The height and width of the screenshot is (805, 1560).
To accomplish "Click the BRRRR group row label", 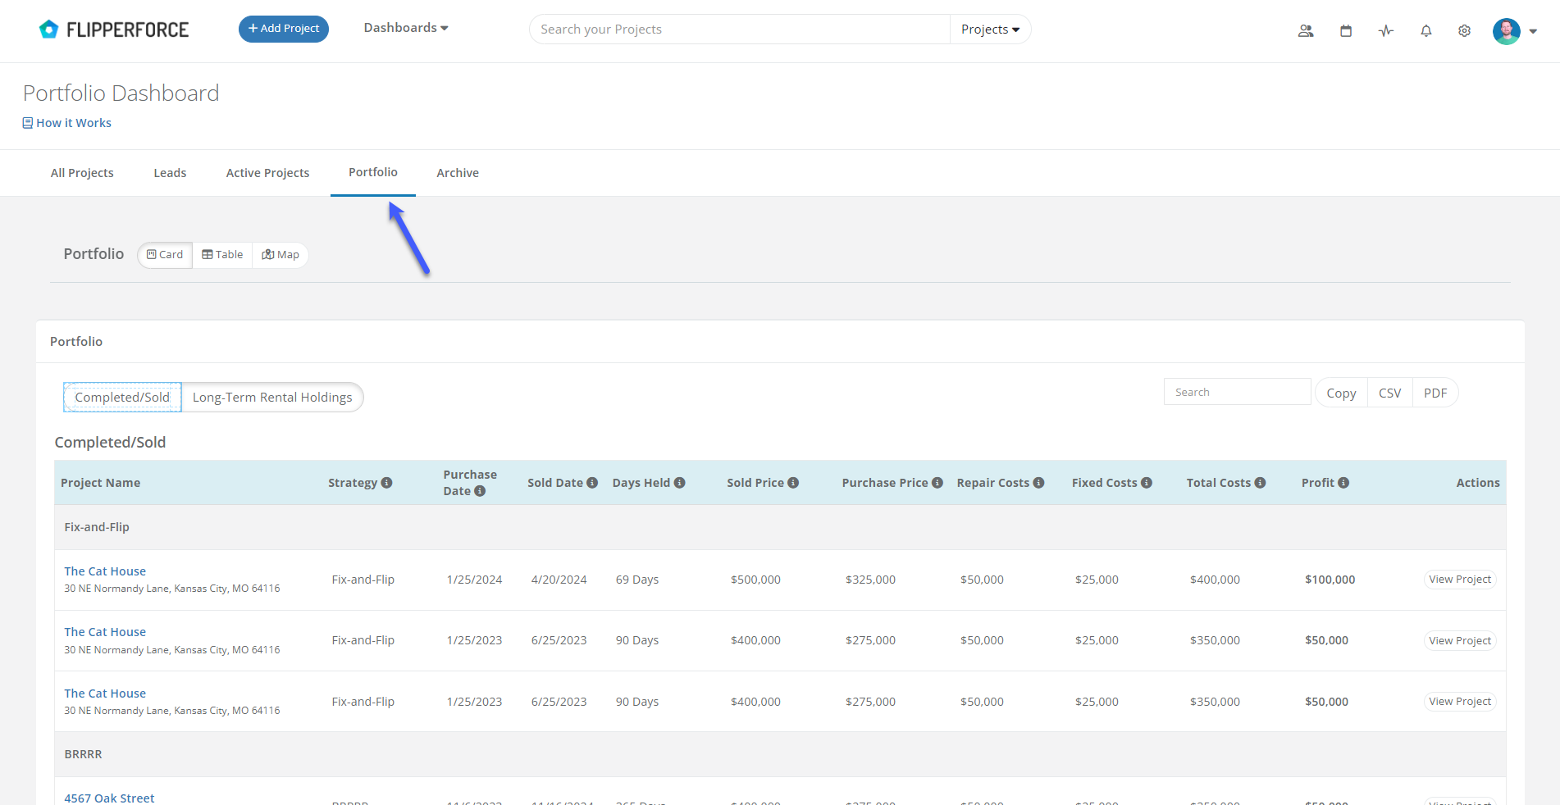I will click(x=83, y=754).
